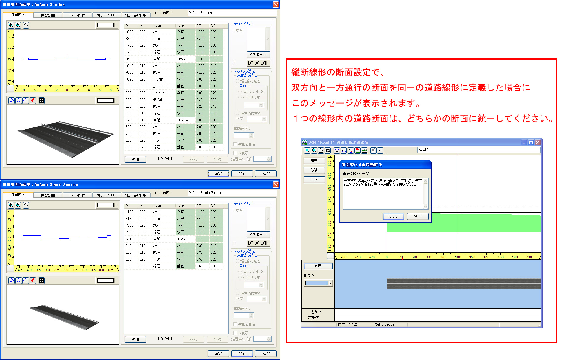
Task: Fit the Default Single Section 3D preview to view
Action: pos(42,281)
